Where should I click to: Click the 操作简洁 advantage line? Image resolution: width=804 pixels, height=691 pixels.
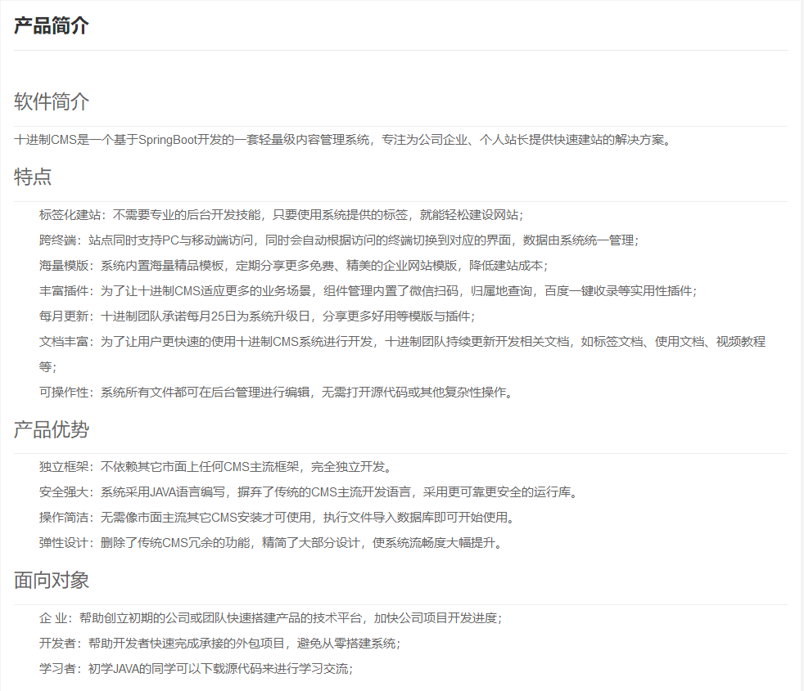click(x=277, y=518)
